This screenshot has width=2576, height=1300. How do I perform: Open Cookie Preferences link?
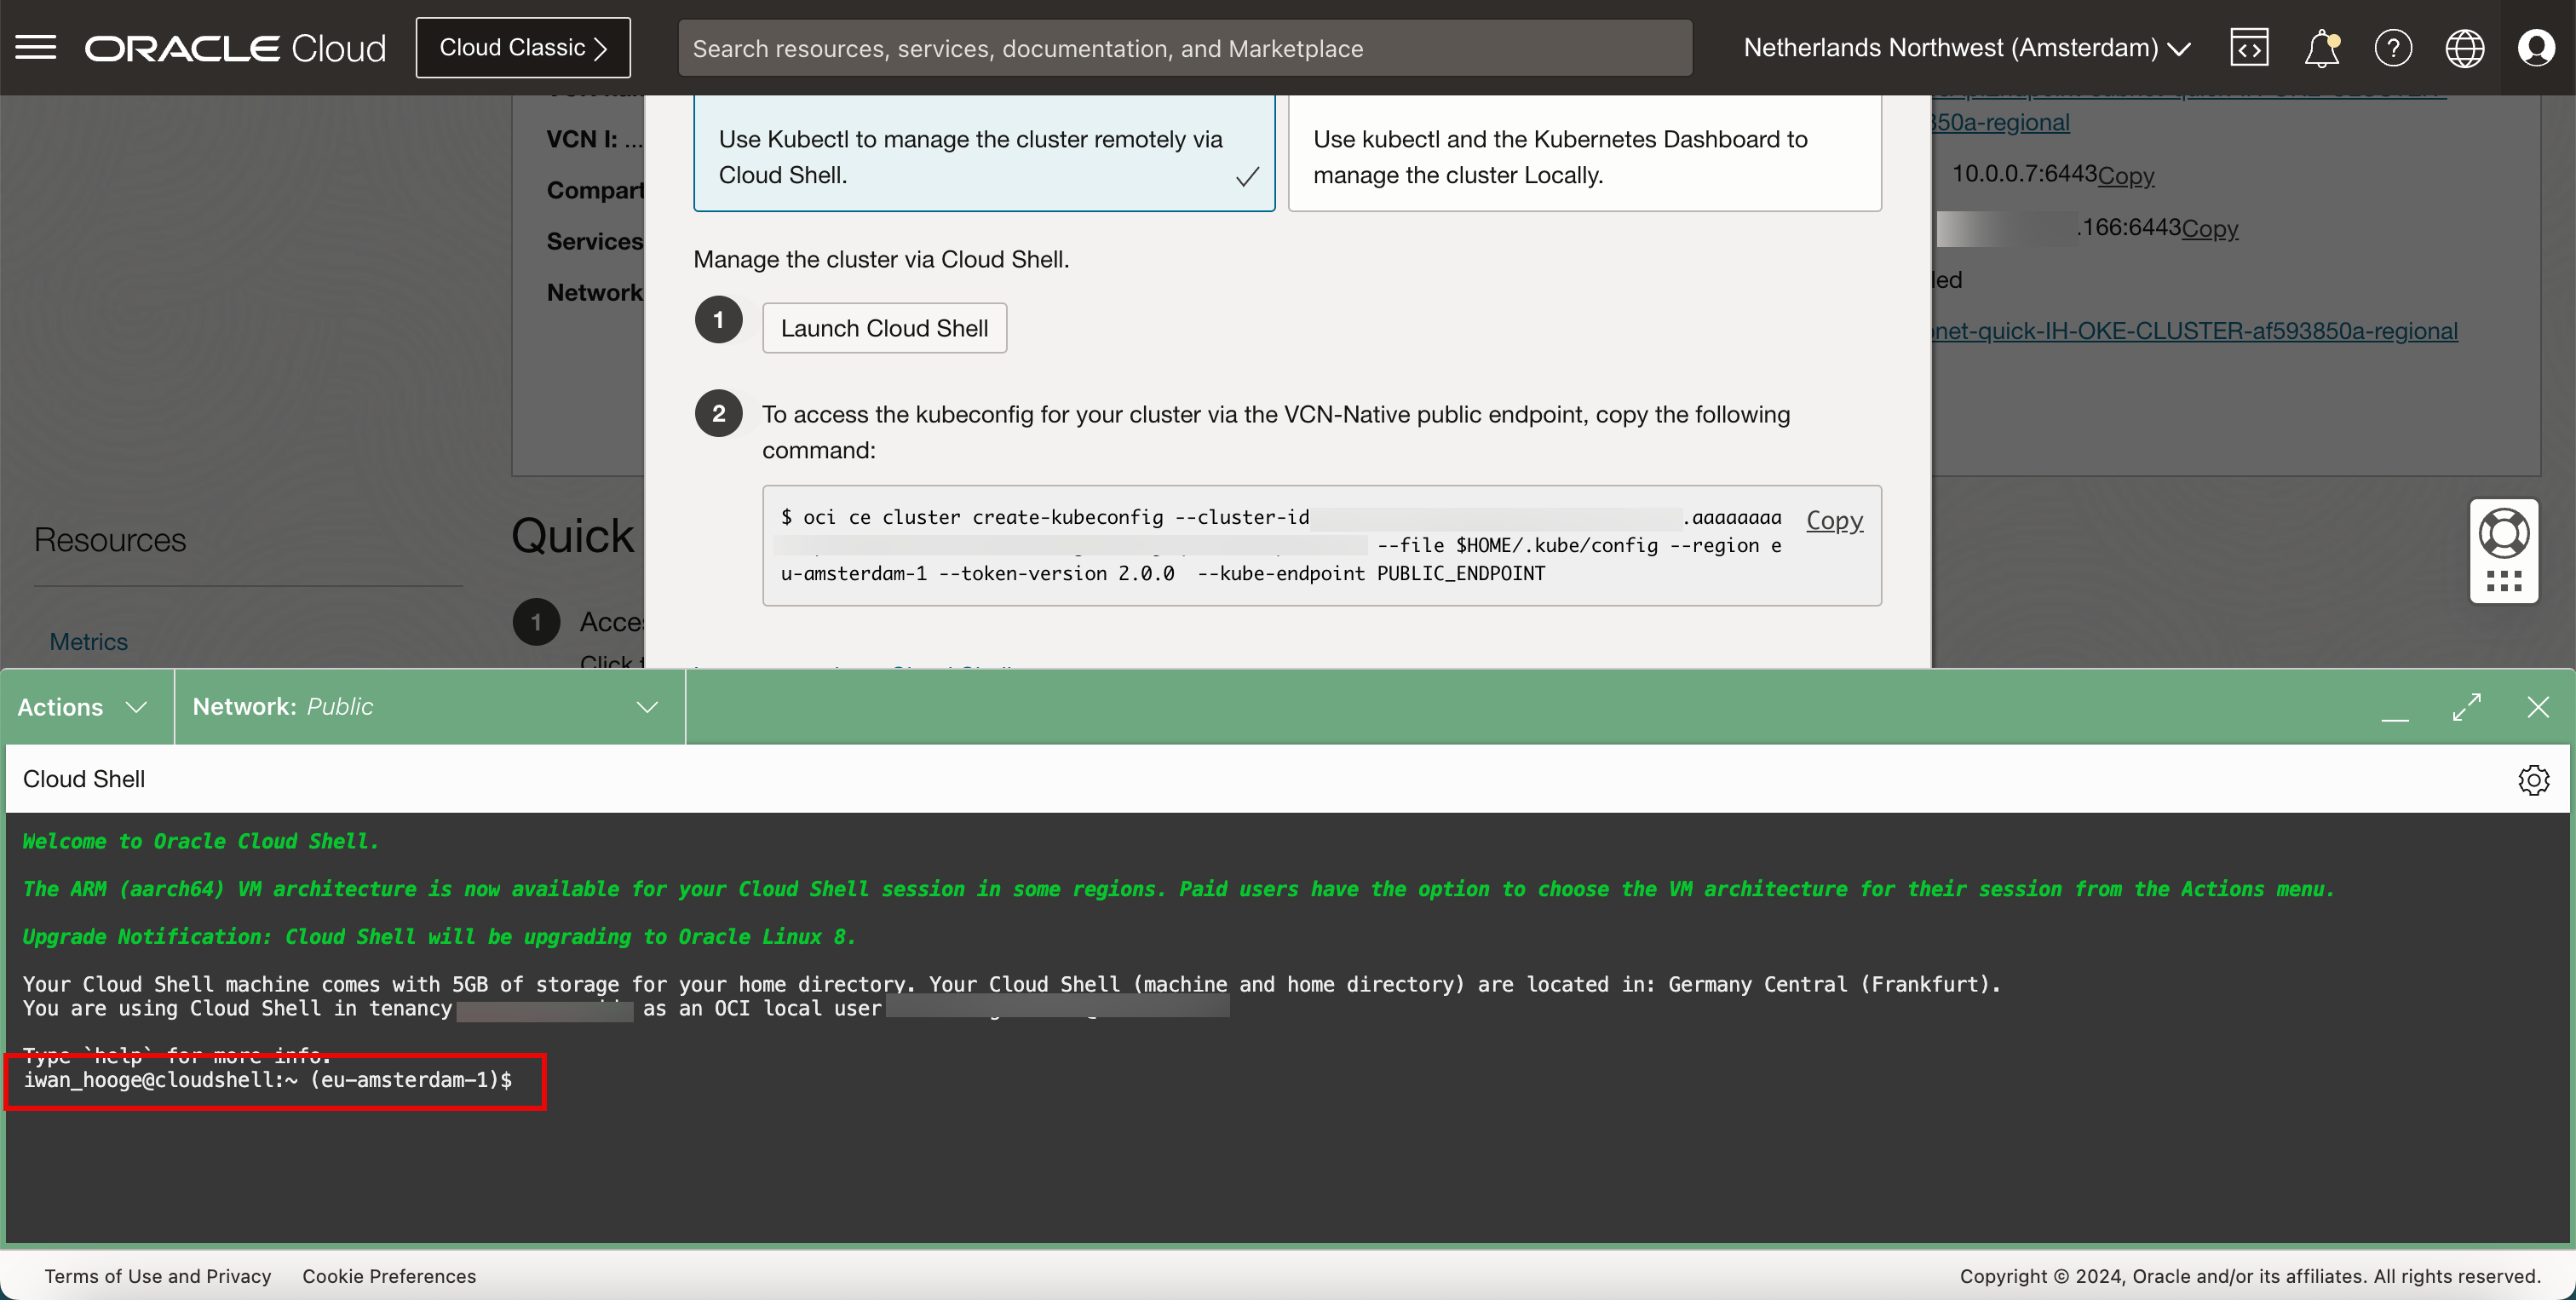pyautogui.click(x=389, y=1276)
